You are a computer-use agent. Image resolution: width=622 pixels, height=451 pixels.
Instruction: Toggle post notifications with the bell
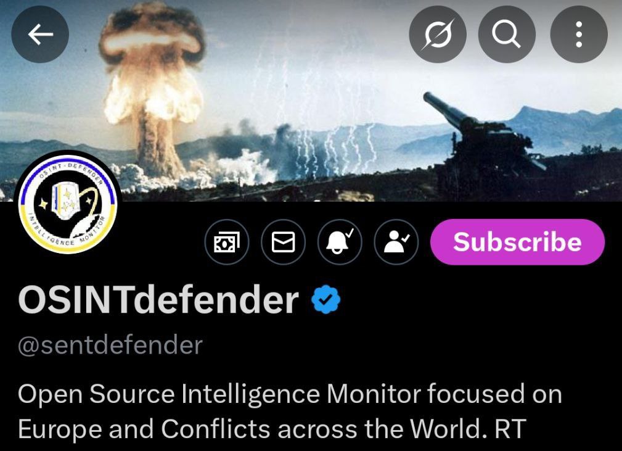click(x=340, y=242)
